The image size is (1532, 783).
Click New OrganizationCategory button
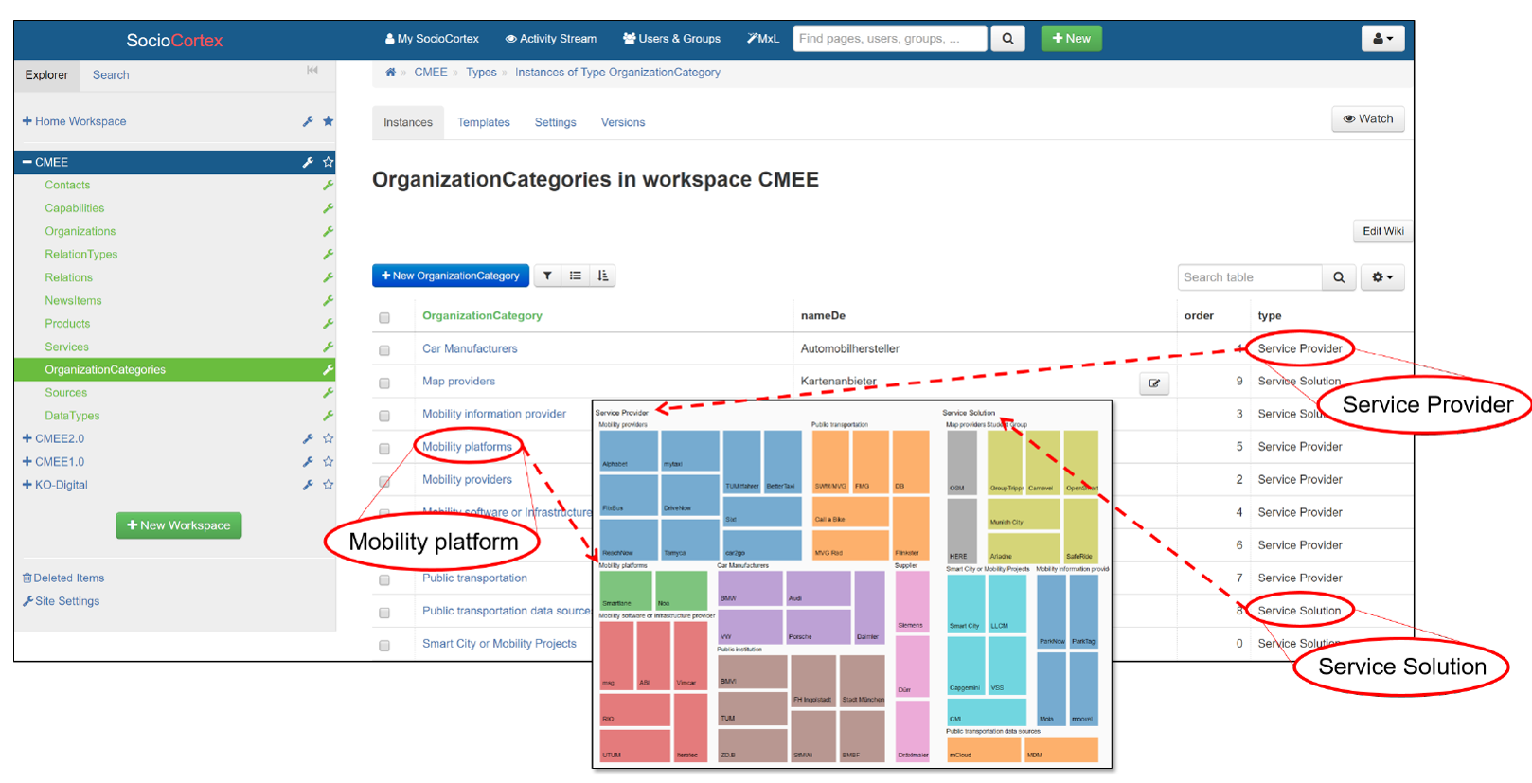pyautogui.click(x=451, y=276)
